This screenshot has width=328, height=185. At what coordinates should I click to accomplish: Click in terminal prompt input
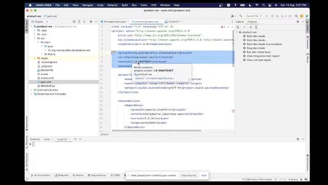click(x=33, y=144)
